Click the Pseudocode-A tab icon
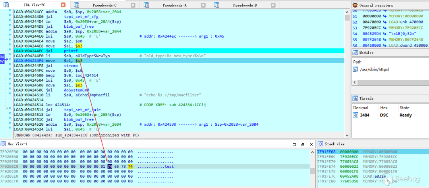Image resolution: width=429 pixels, height=188 pixels. (x=146, y=5)
